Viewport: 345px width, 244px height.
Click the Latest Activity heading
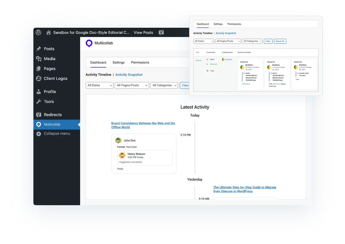[x=195, y=107]
